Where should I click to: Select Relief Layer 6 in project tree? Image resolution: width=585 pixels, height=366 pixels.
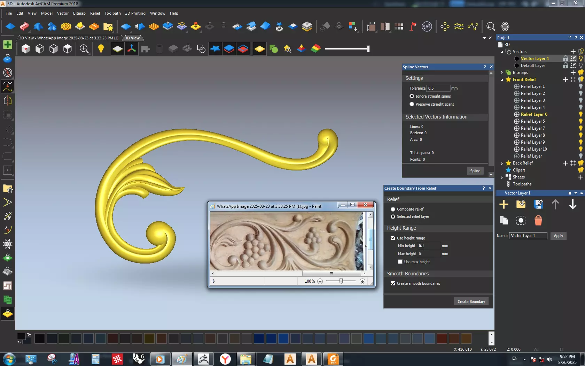534,114
